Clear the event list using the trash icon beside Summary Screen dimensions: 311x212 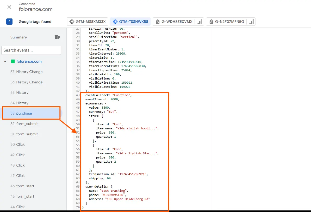[57, 37]
